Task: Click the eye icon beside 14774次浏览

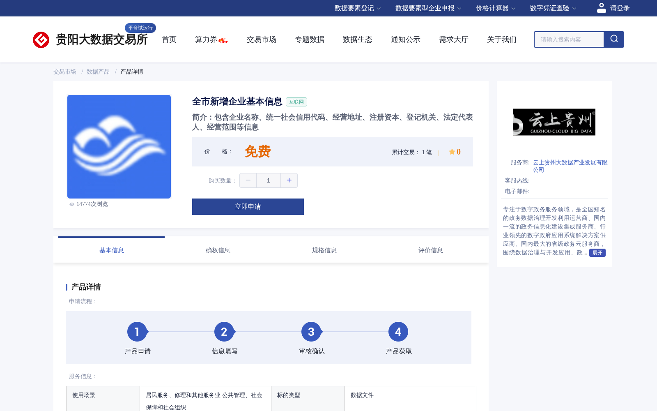Action: 72,204
